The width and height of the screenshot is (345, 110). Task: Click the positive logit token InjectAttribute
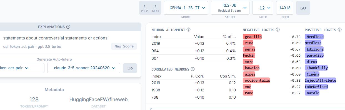320,80
